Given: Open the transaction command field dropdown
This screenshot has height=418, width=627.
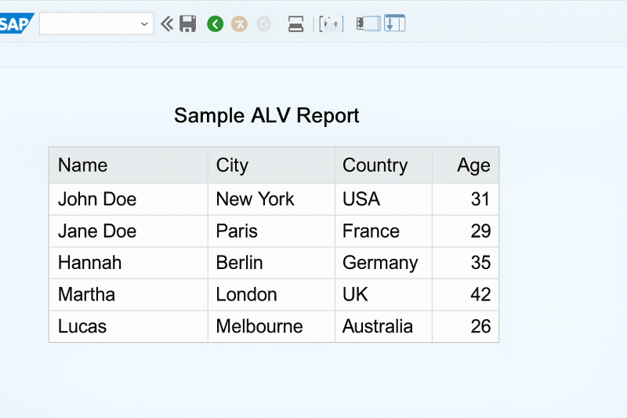Looking at the screenshot, I should coord(144,24).
